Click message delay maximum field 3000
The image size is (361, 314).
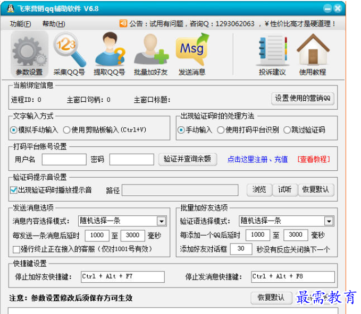[x=133, y=235]
